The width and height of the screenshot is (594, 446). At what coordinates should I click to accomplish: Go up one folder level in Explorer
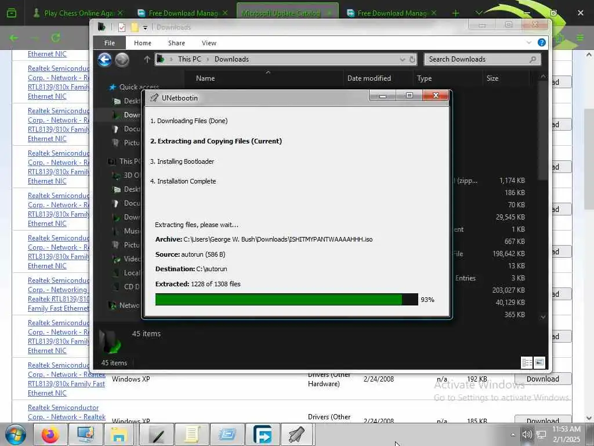coord(147,59)
